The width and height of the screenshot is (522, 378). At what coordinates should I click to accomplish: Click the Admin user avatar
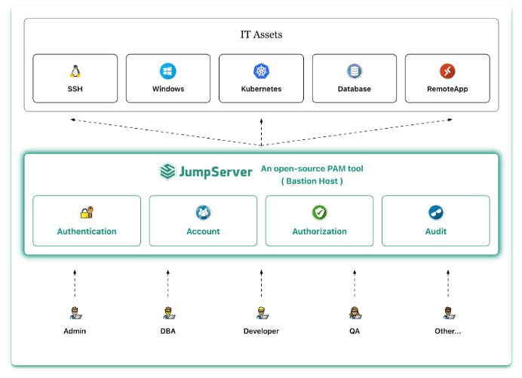(x=75, y=312)
